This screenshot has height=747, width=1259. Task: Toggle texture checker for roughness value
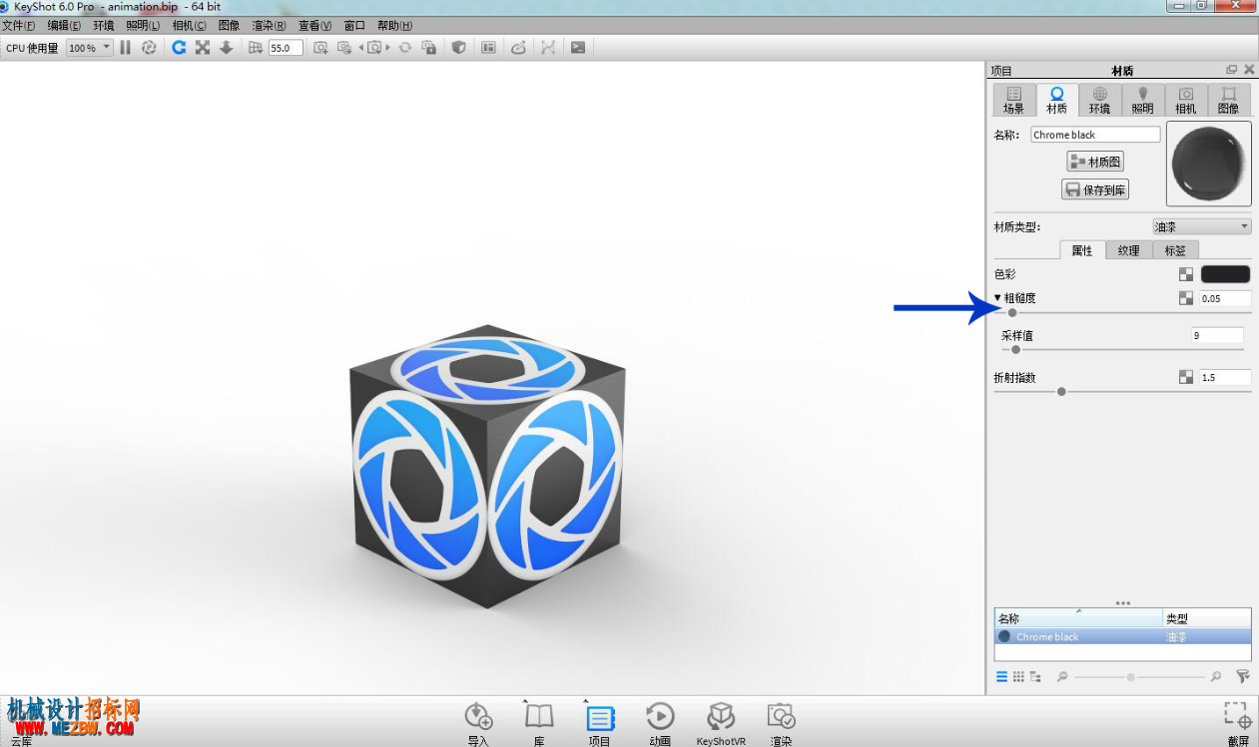(1186, 298)
